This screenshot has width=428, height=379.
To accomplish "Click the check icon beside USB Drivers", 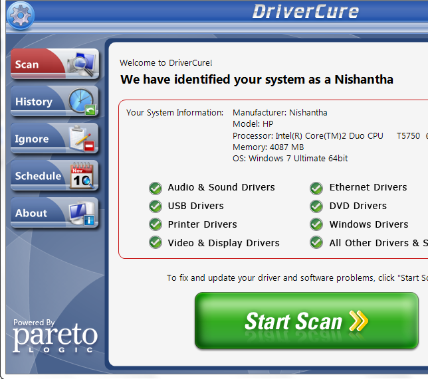I will click(156, 206).
